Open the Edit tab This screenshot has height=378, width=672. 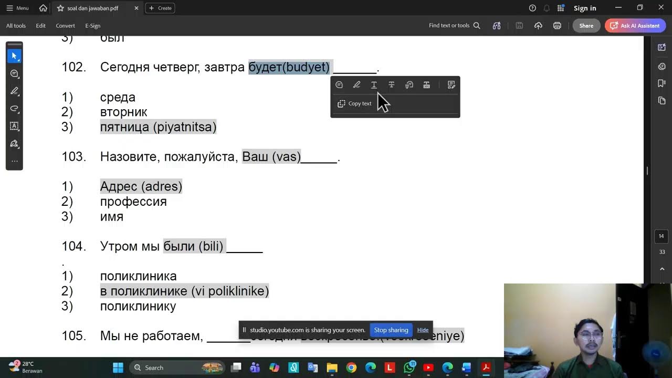pyautogui.click(x=40, y=26)
